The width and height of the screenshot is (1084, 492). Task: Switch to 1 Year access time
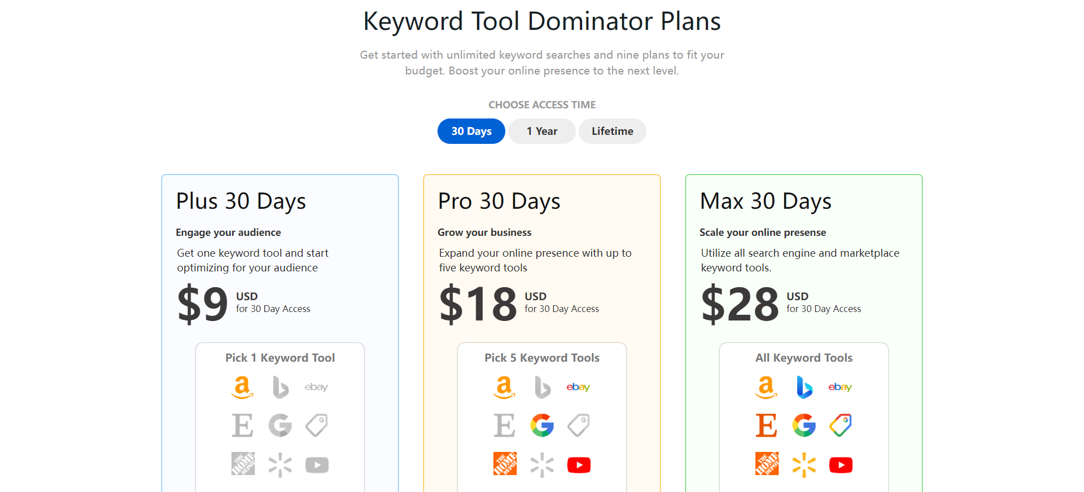tap(541, 131)
